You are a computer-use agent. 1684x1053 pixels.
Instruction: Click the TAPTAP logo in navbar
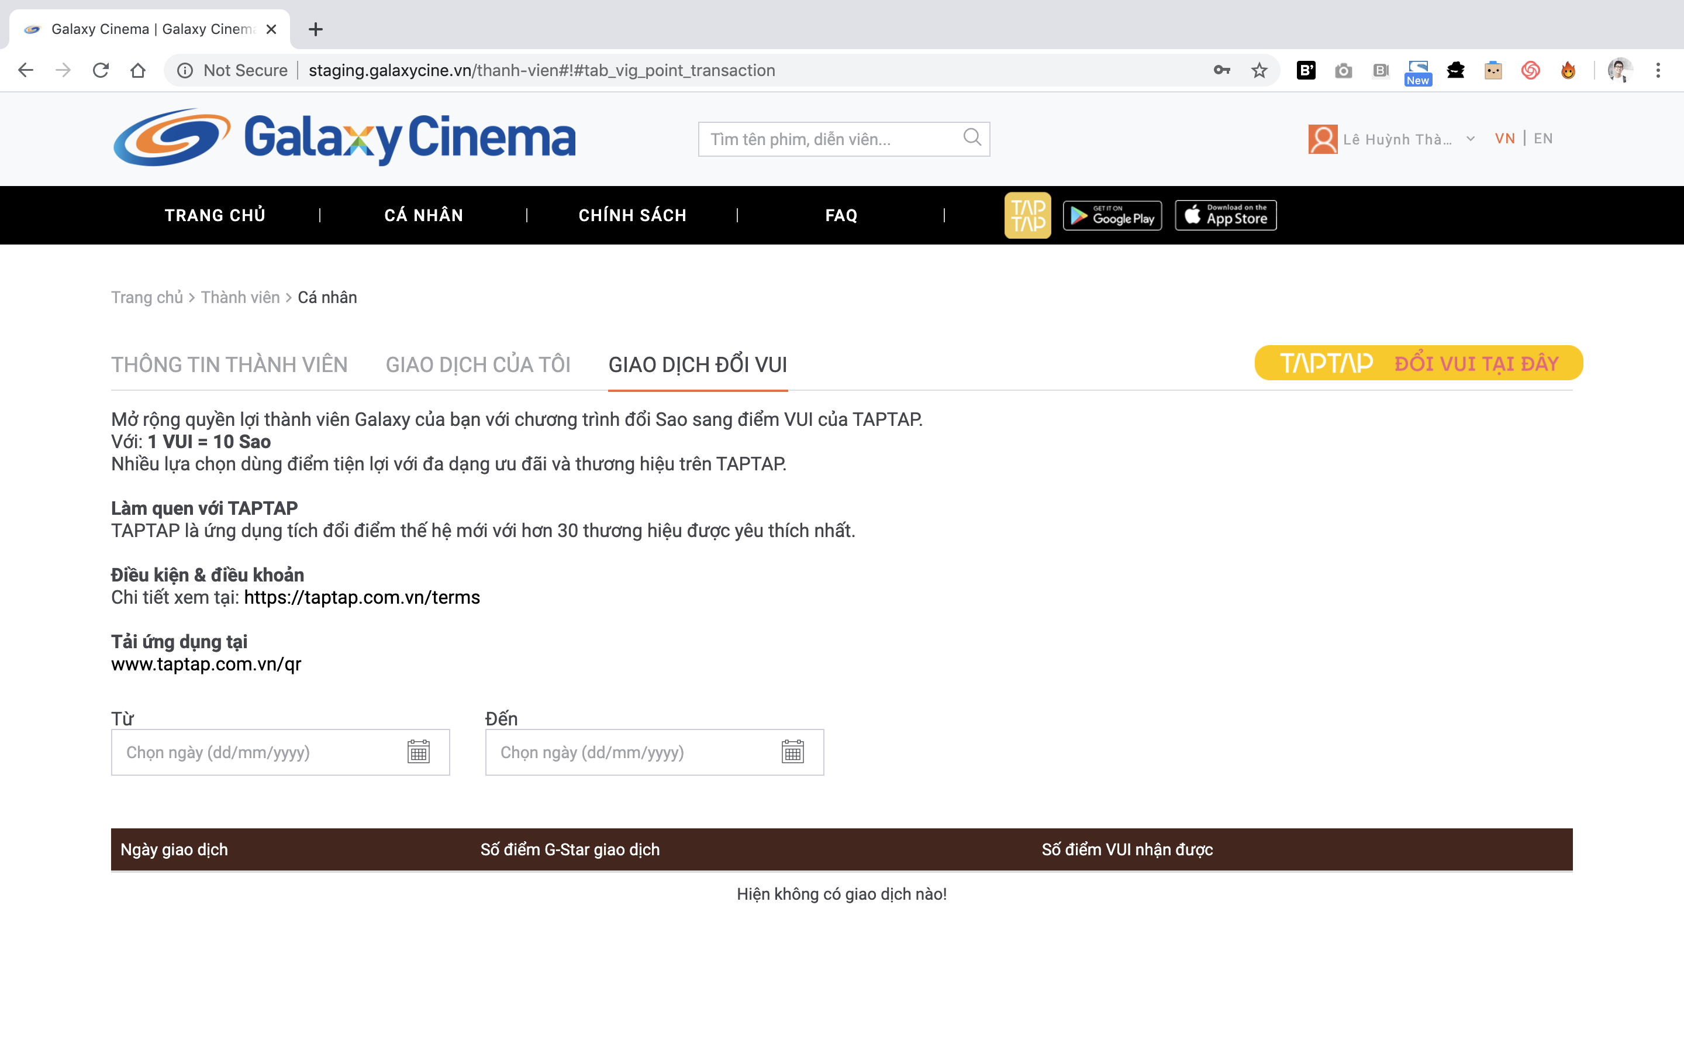(x=1027, y=215)
